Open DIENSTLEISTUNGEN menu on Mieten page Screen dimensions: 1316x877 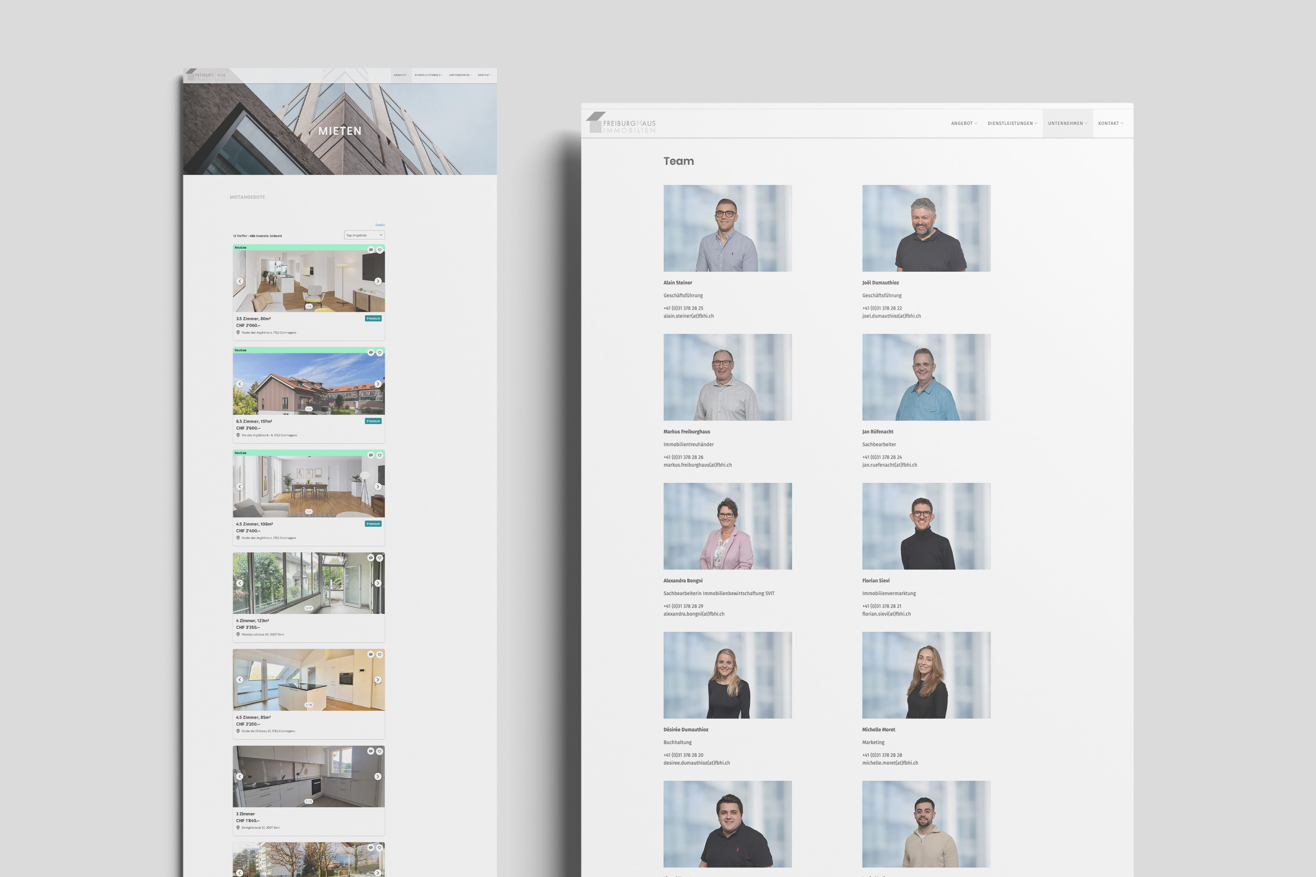tap(429, 75)
